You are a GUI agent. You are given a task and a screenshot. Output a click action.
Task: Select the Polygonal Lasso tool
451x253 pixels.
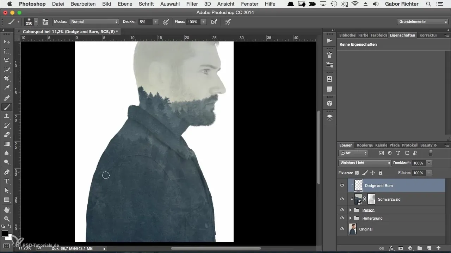click(7, 60)
